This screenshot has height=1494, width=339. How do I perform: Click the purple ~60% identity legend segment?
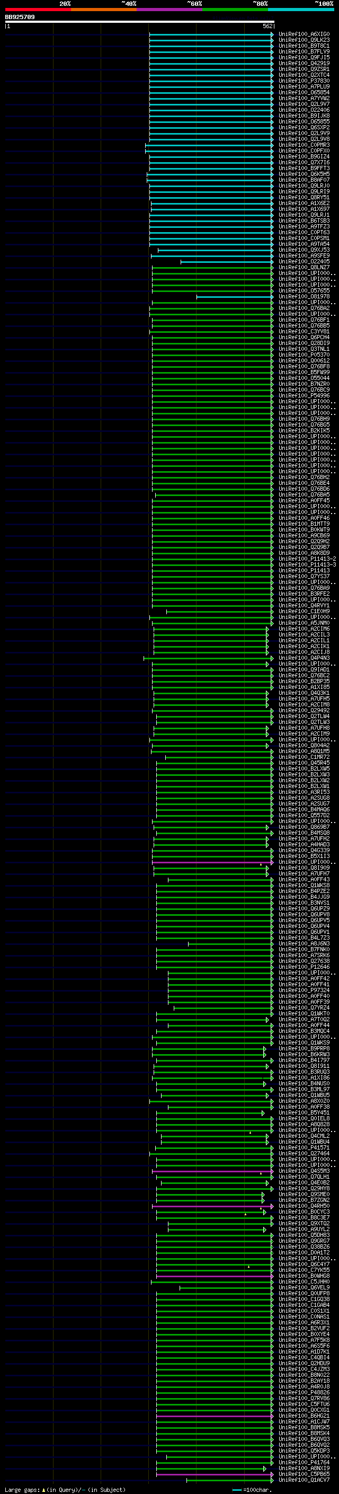click(170, 10)
